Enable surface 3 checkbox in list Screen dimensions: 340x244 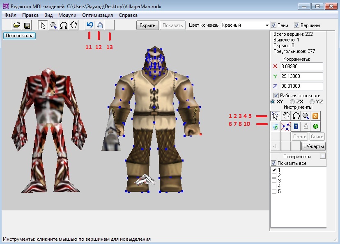274,181
